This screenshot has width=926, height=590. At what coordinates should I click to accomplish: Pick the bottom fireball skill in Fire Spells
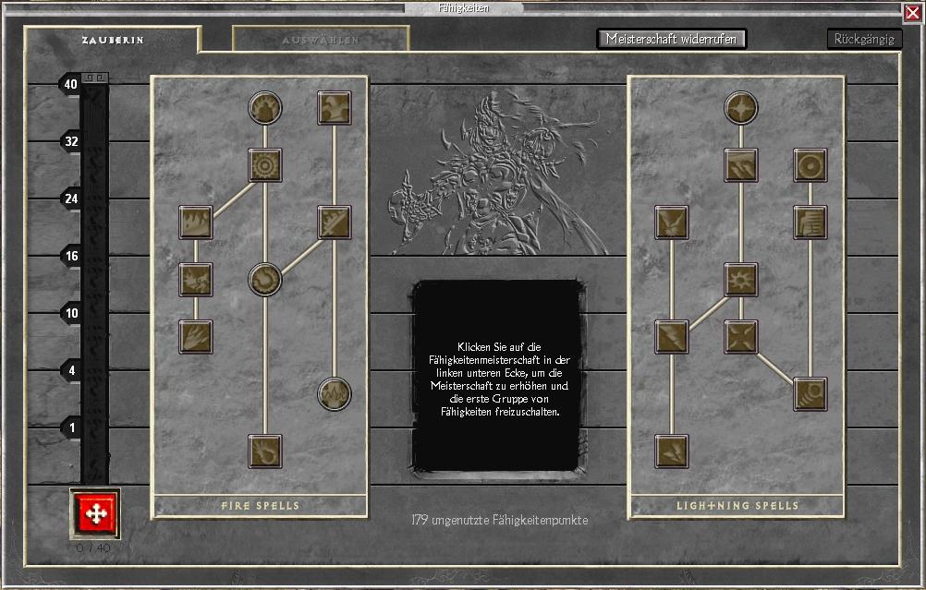pos(265,452)
